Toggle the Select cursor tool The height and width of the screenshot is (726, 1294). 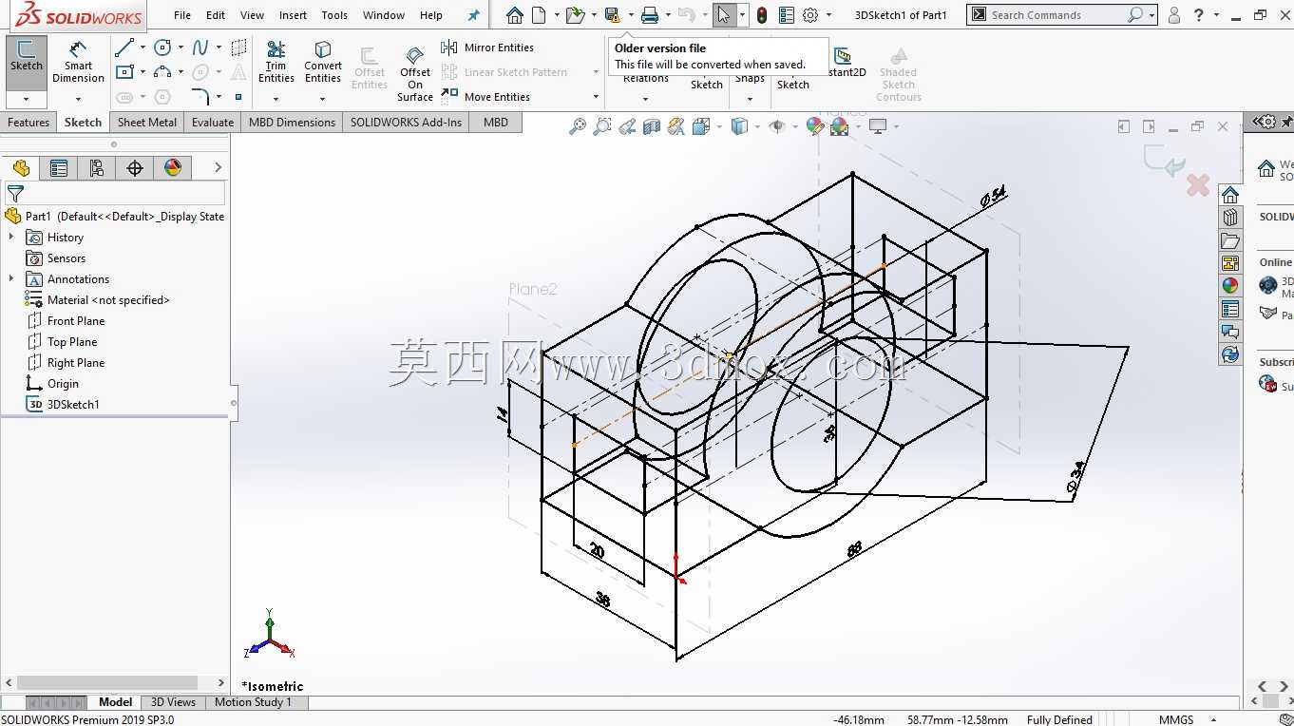(x=724, y=15)
